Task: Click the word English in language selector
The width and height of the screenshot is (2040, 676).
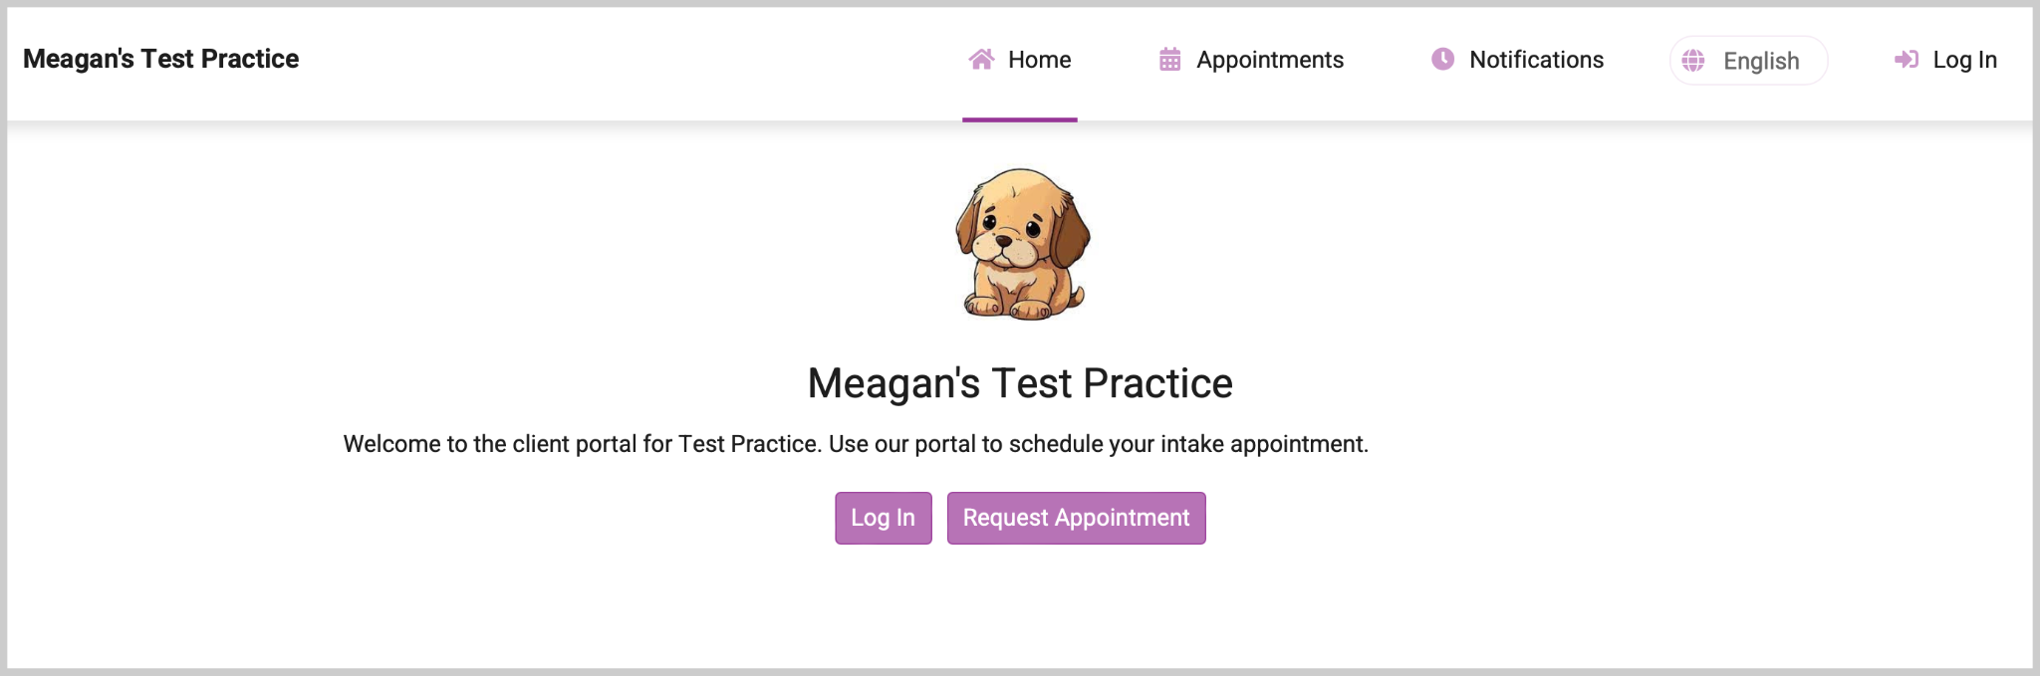Action: coord(1761,62)
